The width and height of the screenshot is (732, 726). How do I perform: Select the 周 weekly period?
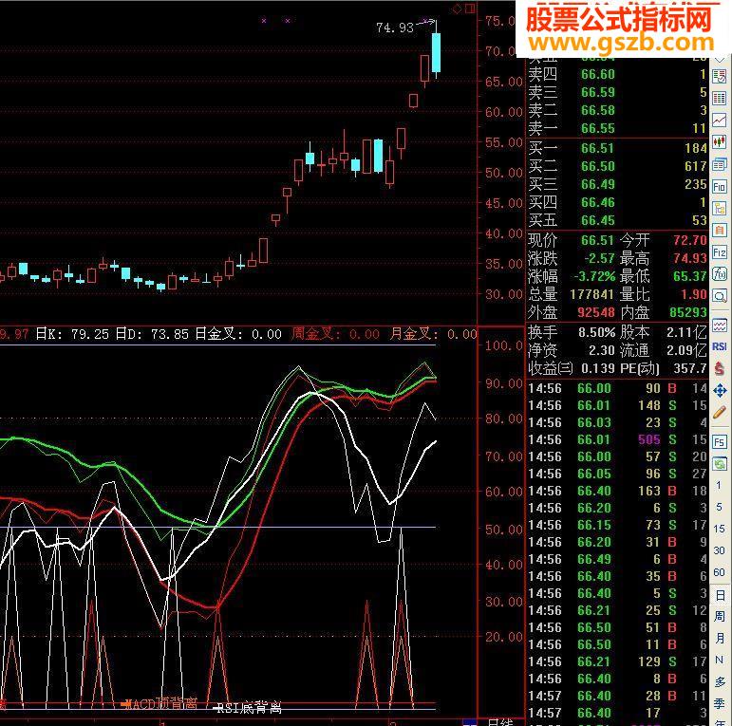point(720,616)
